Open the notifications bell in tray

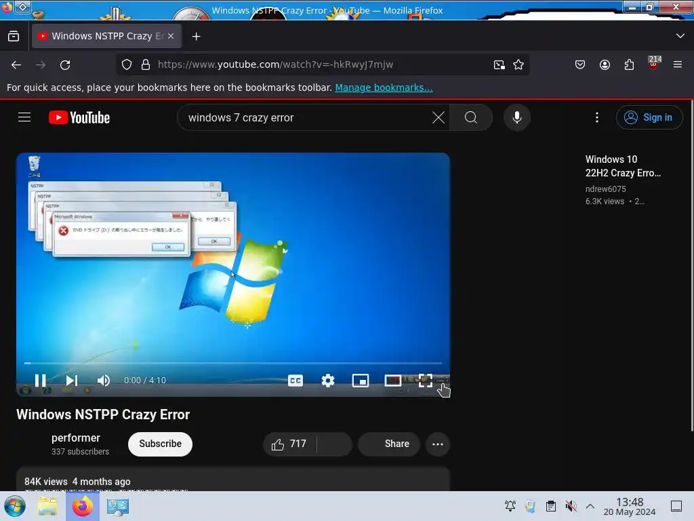510,506
